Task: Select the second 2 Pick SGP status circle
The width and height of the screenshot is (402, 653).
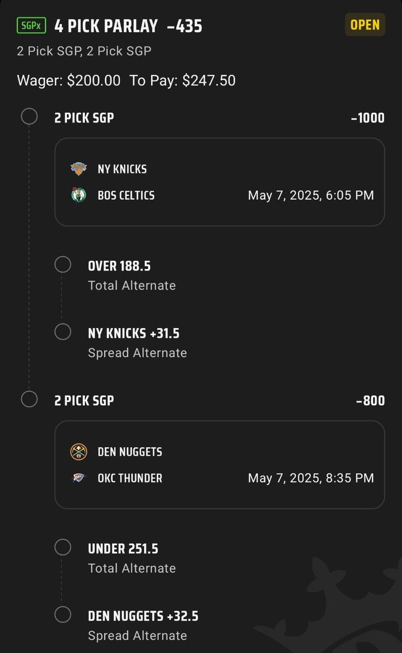Action: [29, 400]
